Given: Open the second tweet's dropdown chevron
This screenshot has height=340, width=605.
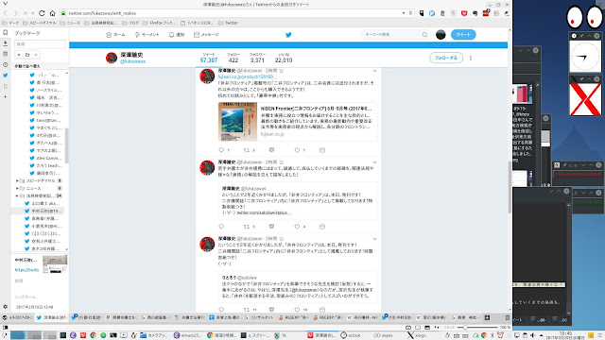Looking at the screenshot, I should pos(374,162).
